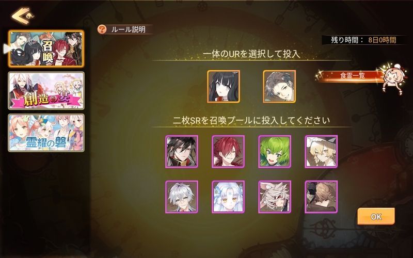Pick the red-haired SR character portrait
The height and width of the screenshot is (258, 413).
tap(228, 152)
